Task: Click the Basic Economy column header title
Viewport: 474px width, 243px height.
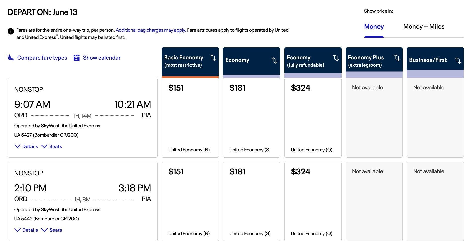Action: [183, 57]
